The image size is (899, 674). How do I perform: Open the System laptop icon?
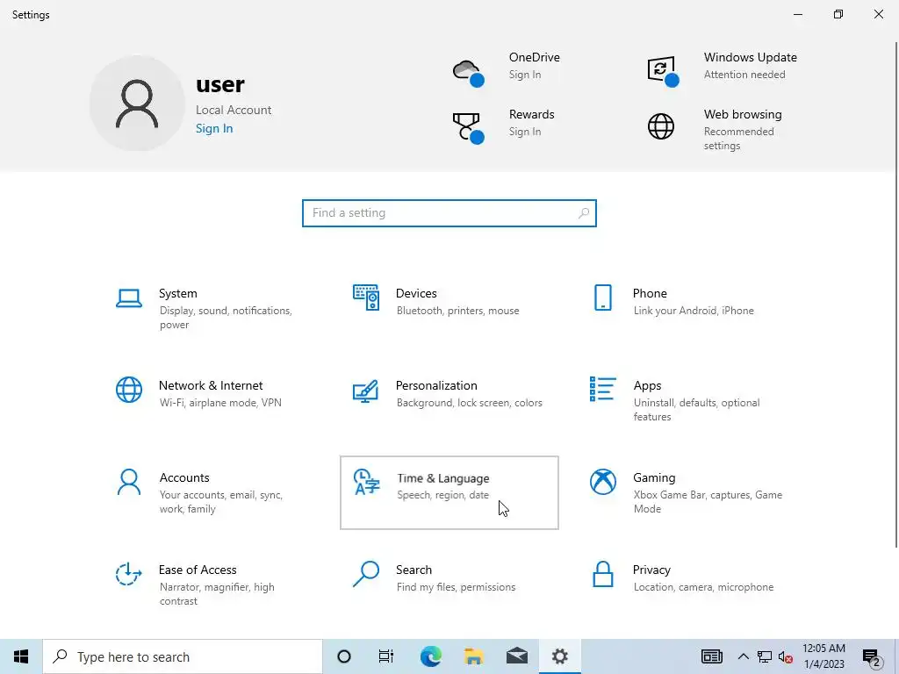(129, 298)
